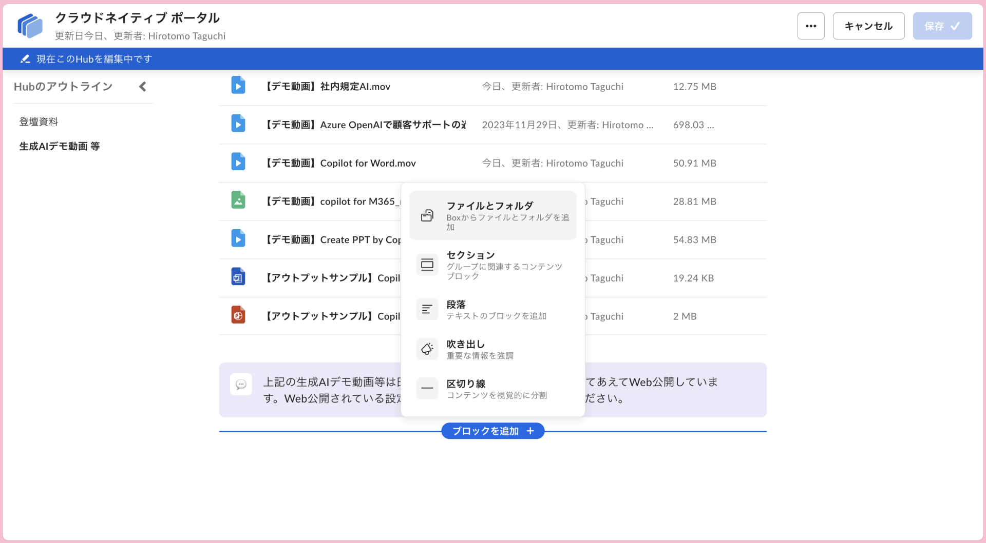Click the PowerPoint file icon in the file list

pyautogui.click(x=238, y=314)
